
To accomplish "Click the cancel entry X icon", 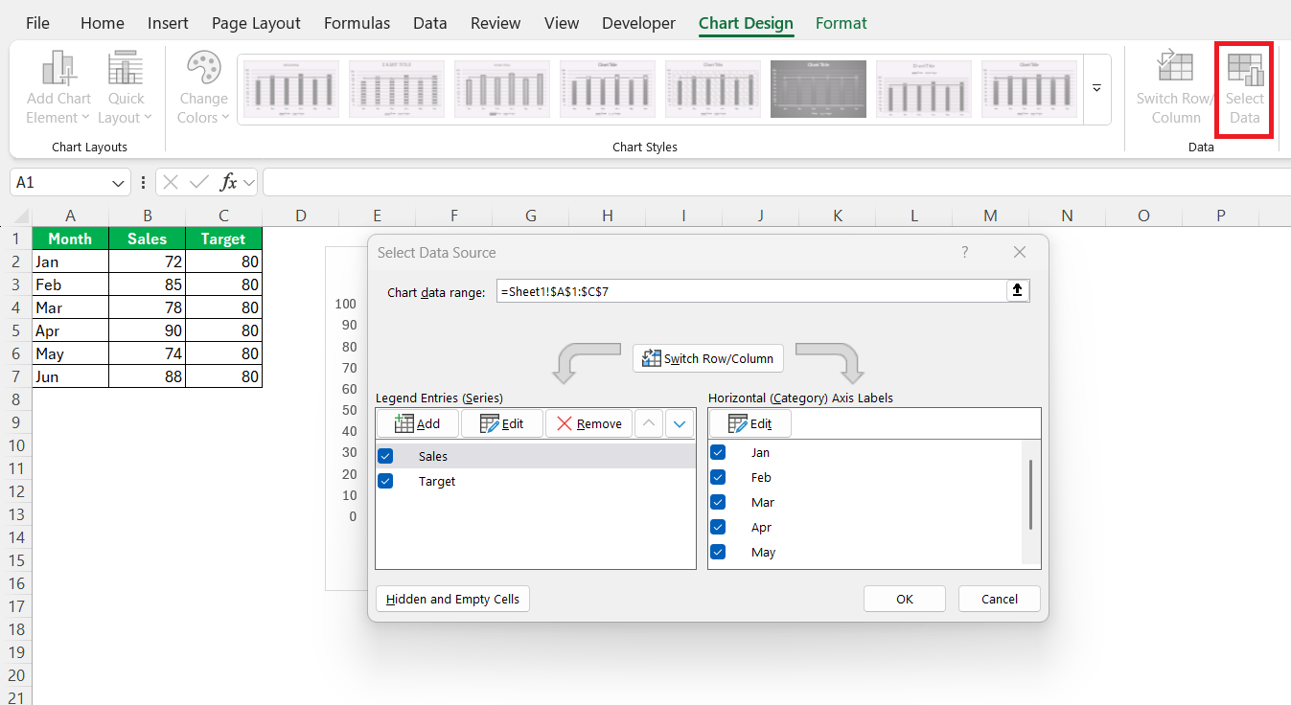I will (170, 182).
